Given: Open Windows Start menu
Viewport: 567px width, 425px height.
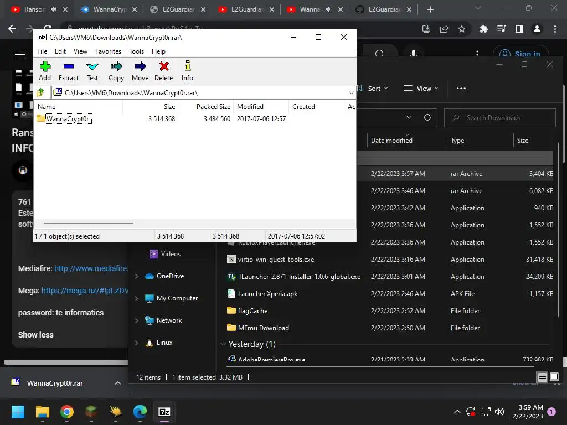Looking at the screenshot, I should point(18,412).
